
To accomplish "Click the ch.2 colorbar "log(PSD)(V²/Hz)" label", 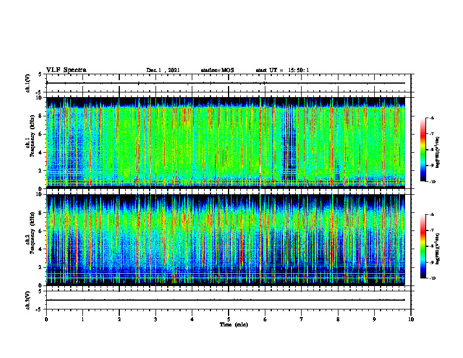I will [x=438, y=249].
